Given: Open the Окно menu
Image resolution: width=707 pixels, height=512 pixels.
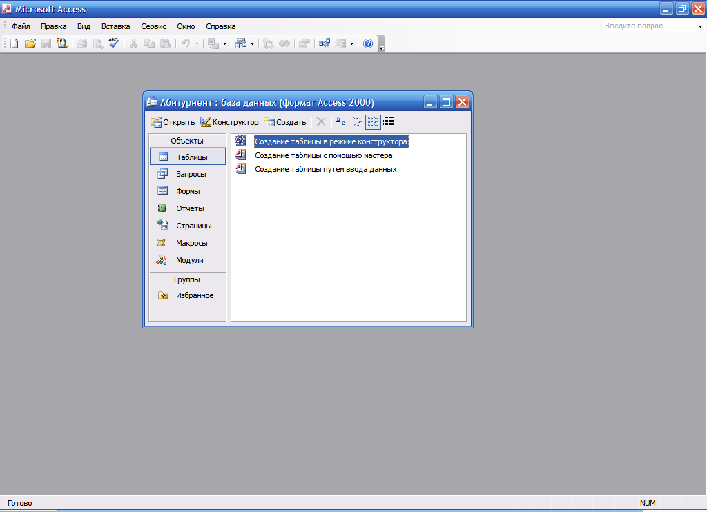Looking at the screenshot, I should click(x=186, y=26).
